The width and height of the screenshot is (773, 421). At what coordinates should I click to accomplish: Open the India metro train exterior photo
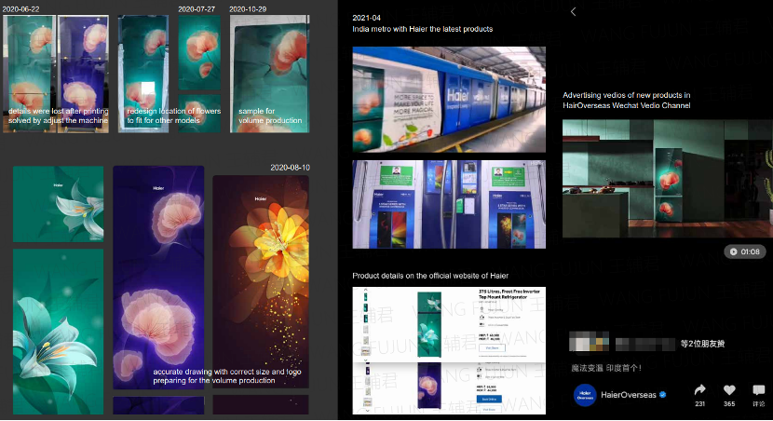(449, 100)
